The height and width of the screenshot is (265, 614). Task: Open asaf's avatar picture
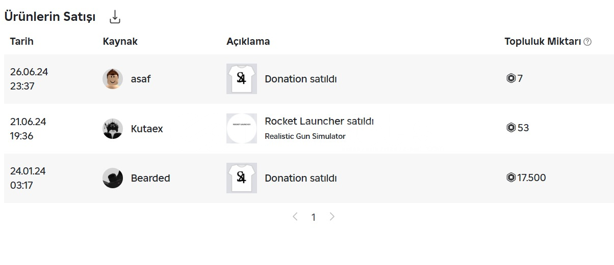[113, 79]
